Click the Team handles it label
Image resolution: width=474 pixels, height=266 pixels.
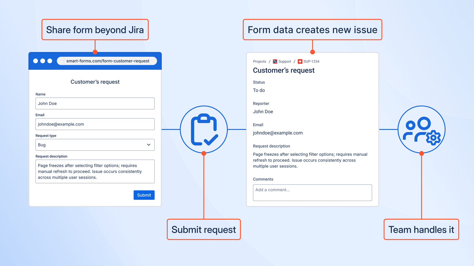[421, 229]
